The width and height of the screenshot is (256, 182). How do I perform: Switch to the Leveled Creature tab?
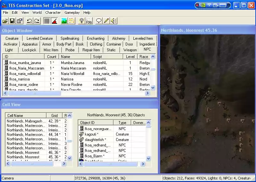40,38
